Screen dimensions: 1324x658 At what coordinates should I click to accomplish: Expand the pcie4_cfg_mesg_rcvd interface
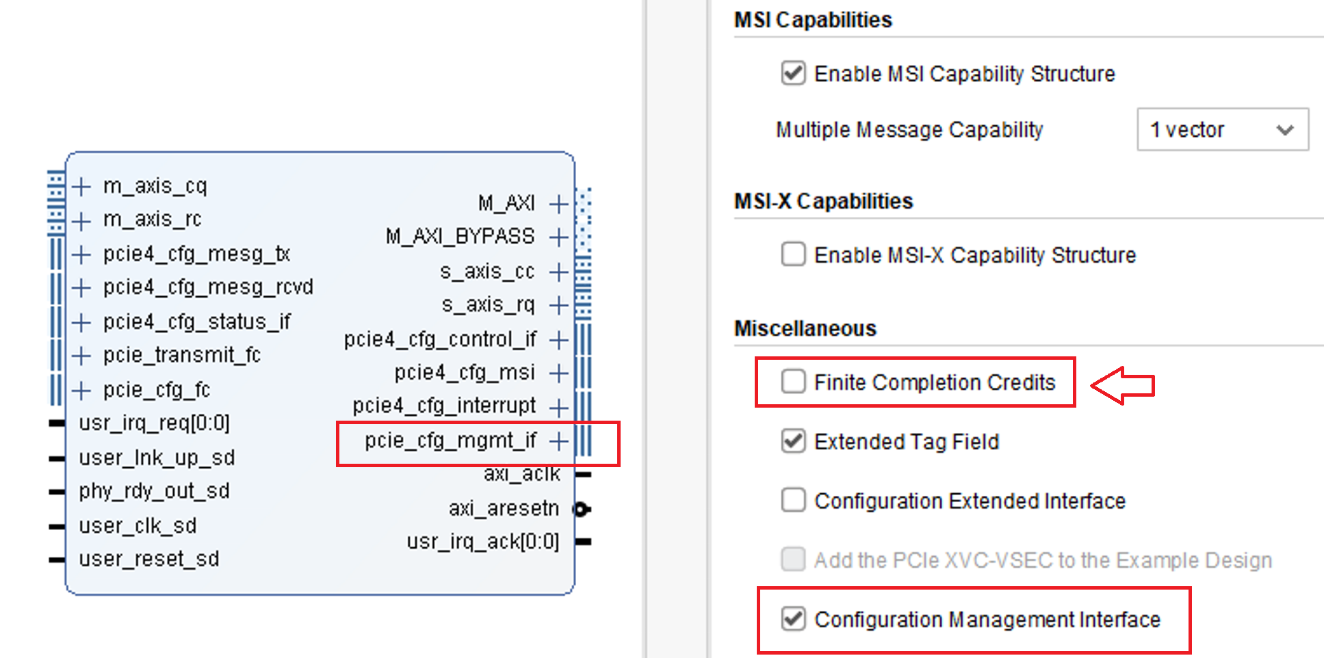[x=82, y=287]
